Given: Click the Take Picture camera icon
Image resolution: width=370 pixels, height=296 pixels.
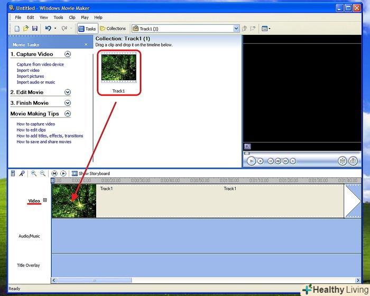Looking at the screenshot, I should tap(353, 161).
